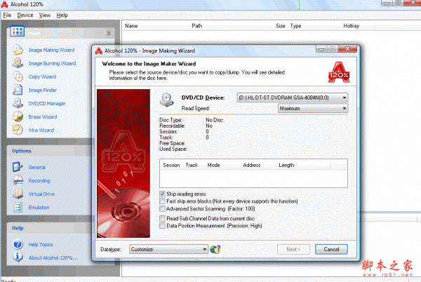Click the Size column header

(x=272, y=26)
